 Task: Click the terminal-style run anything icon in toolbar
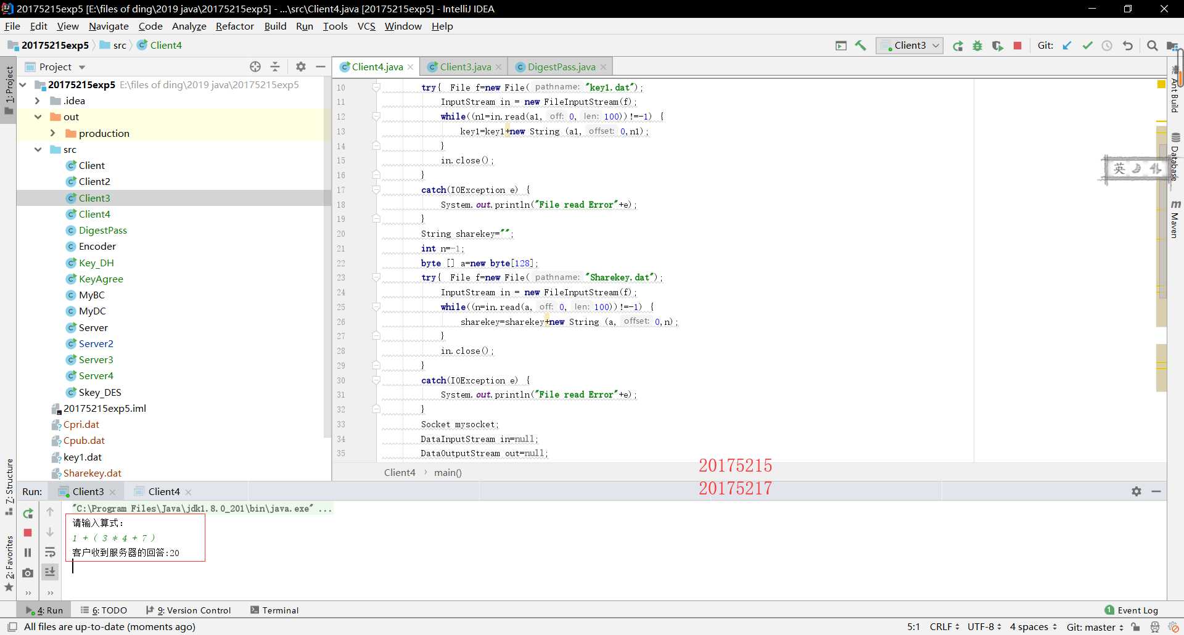tap(841, 46)
